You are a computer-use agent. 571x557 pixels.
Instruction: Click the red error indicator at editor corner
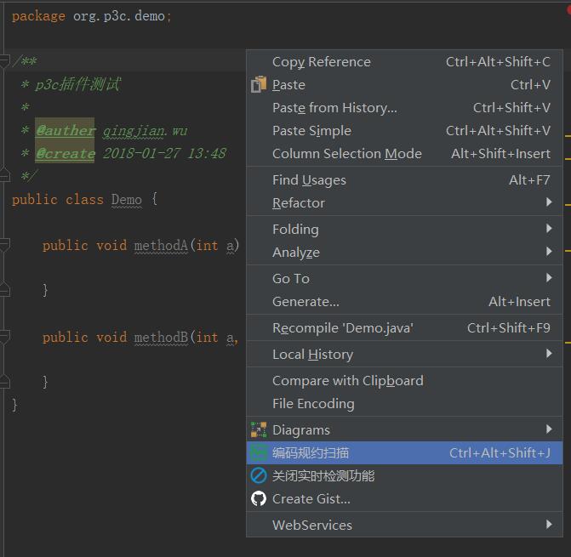(x=568, y=10)
